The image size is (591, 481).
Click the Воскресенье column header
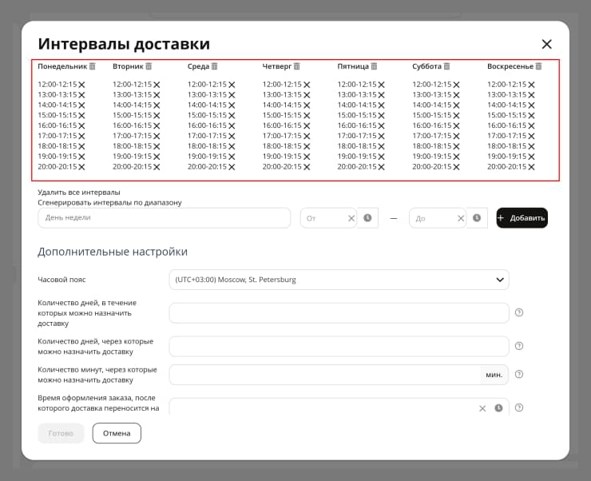pyautogui.click(x=510, y=66)
